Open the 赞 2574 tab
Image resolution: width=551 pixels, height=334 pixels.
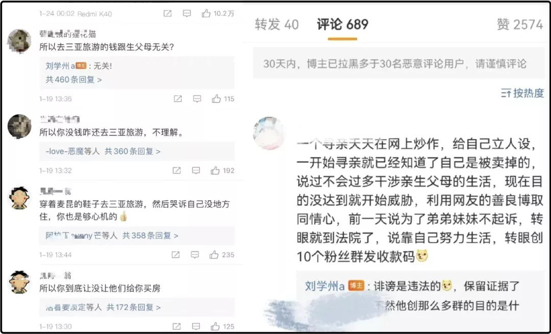click(520, 24)
